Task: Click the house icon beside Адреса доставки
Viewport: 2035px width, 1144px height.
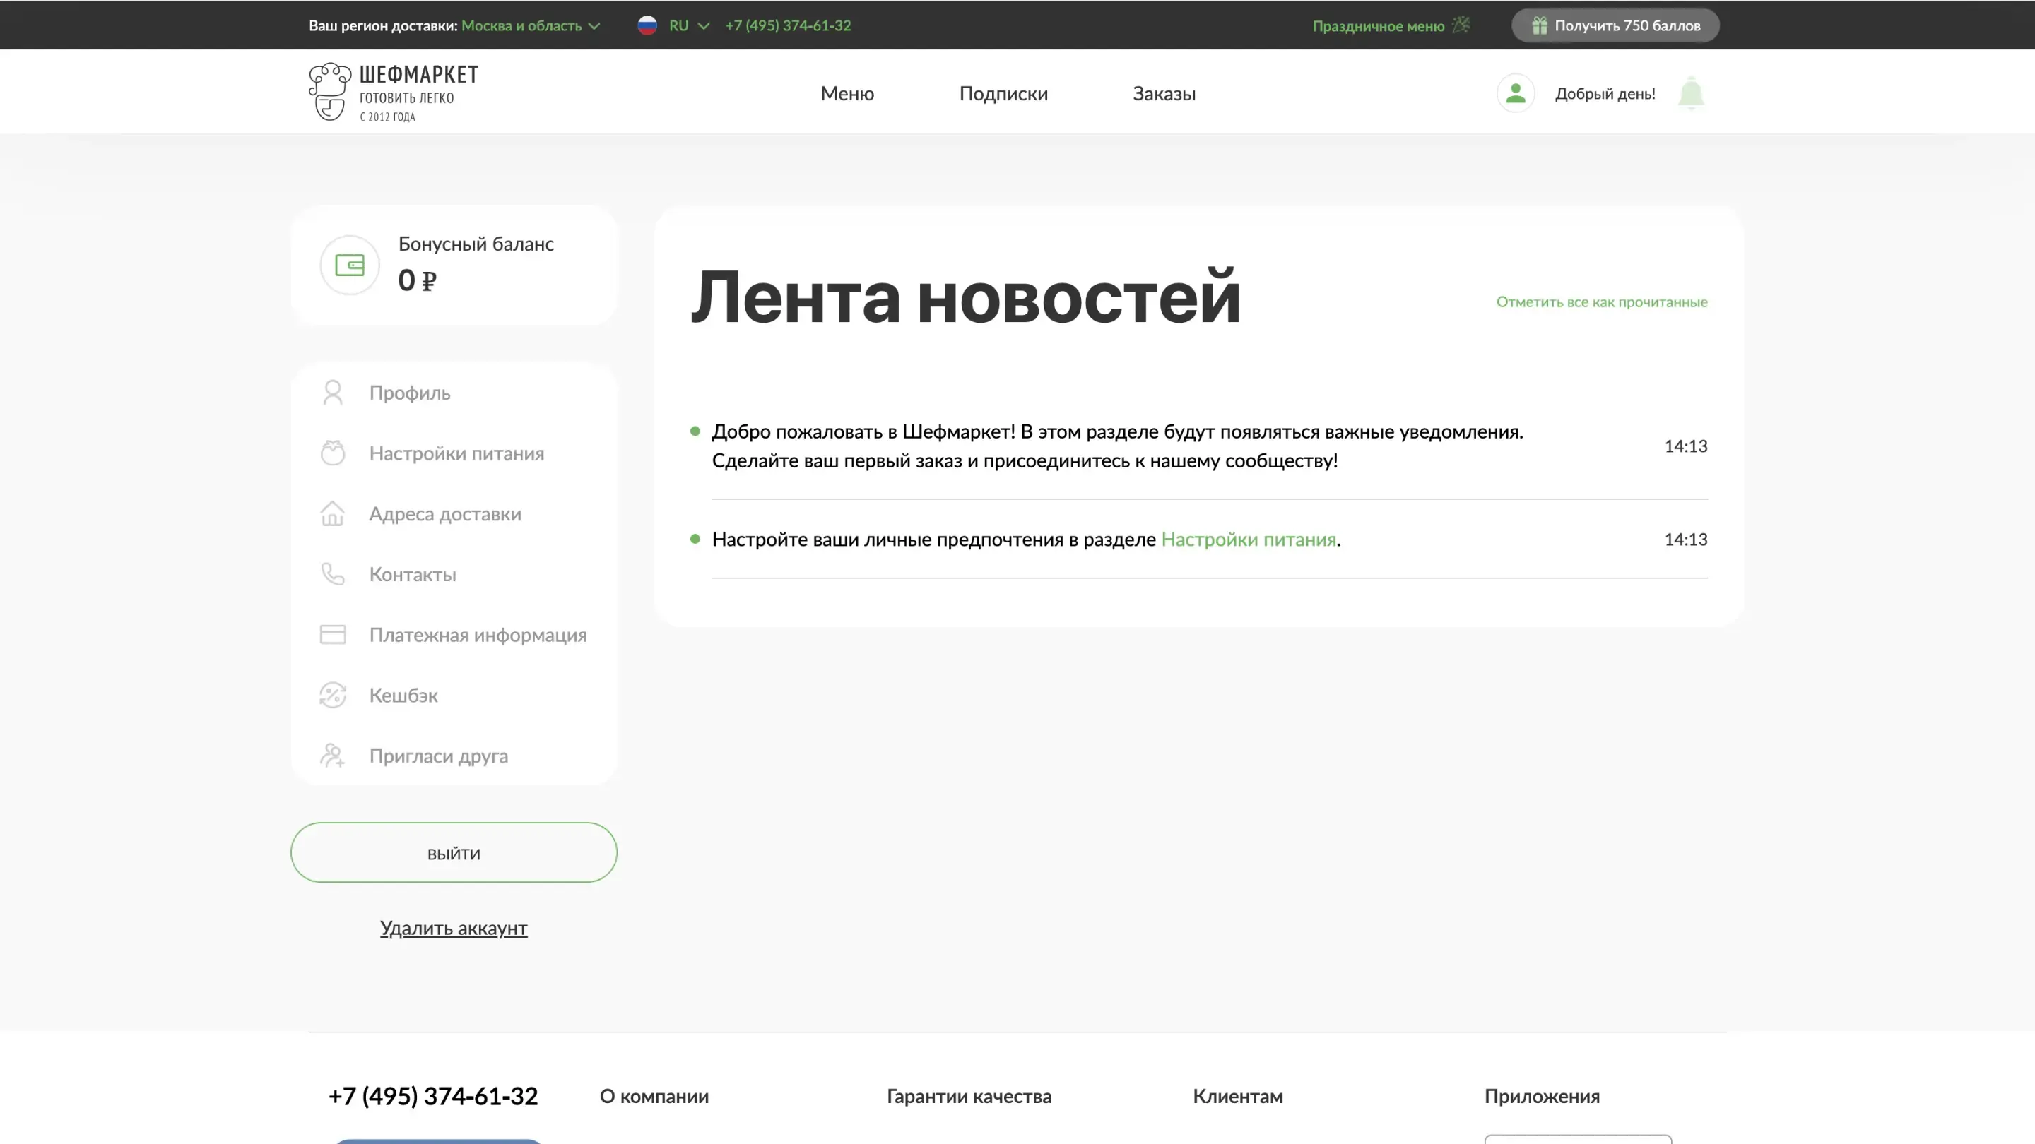Action: 333,514
